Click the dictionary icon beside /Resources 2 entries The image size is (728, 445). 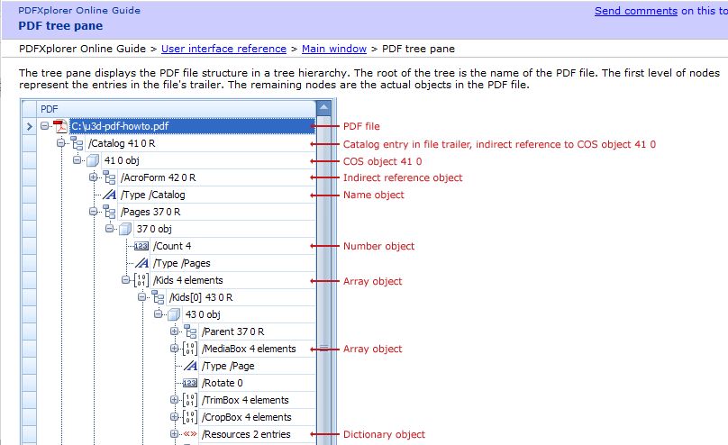pyautogui.click(x=190, y=434)
